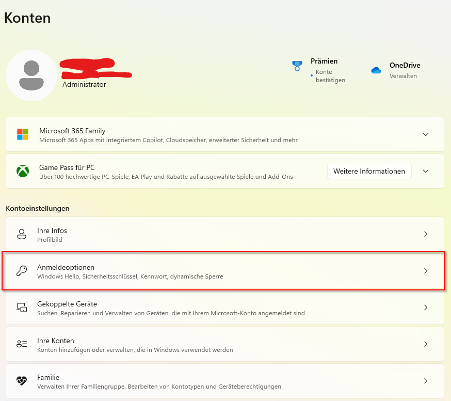Click the OneDrive cloud icon
Screen dimensions: 451x401
click(376, 70)
